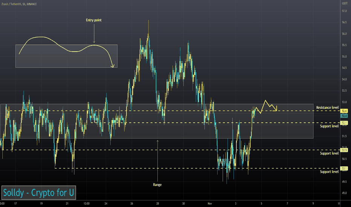
Task: Click date label 21 on time axis
Action: (x=67, y=204)
